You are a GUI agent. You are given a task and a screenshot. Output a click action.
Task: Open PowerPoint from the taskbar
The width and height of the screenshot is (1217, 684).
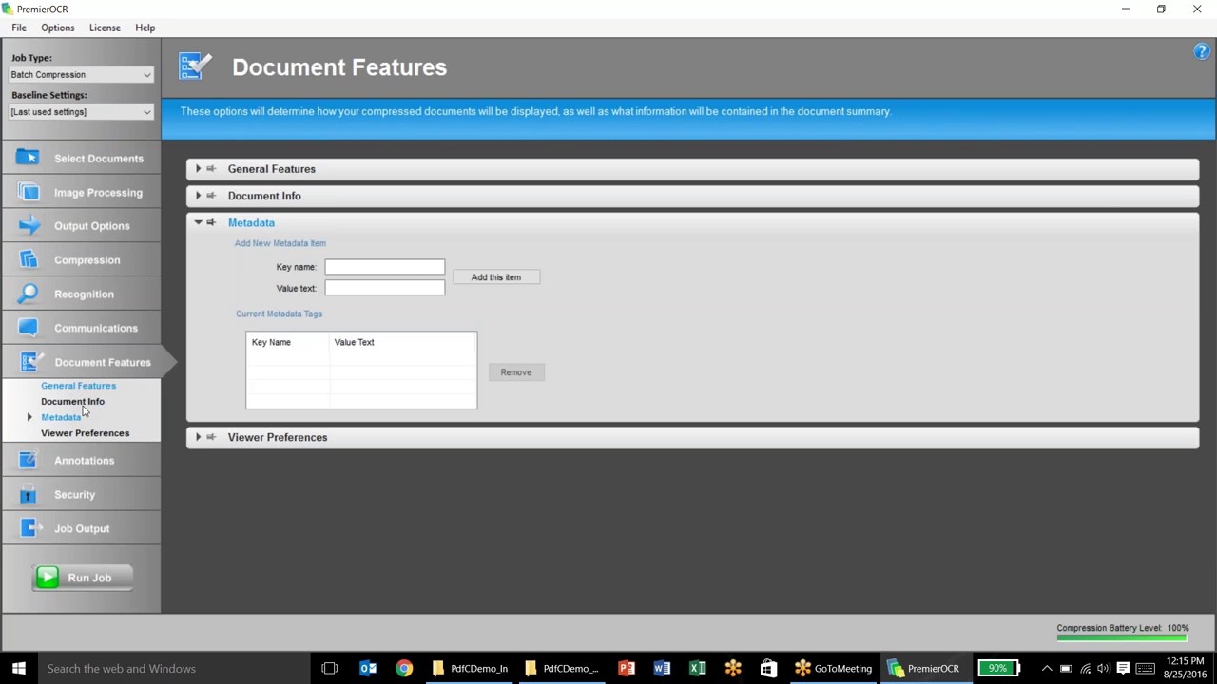coord(626,668)
